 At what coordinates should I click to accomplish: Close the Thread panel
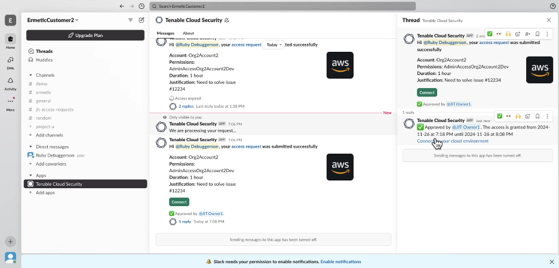549,20
